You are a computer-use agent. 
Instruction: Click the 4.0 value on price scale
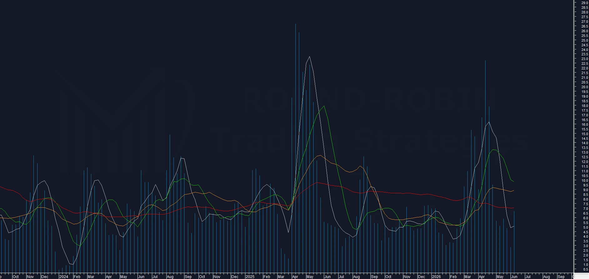click(585, 236)
